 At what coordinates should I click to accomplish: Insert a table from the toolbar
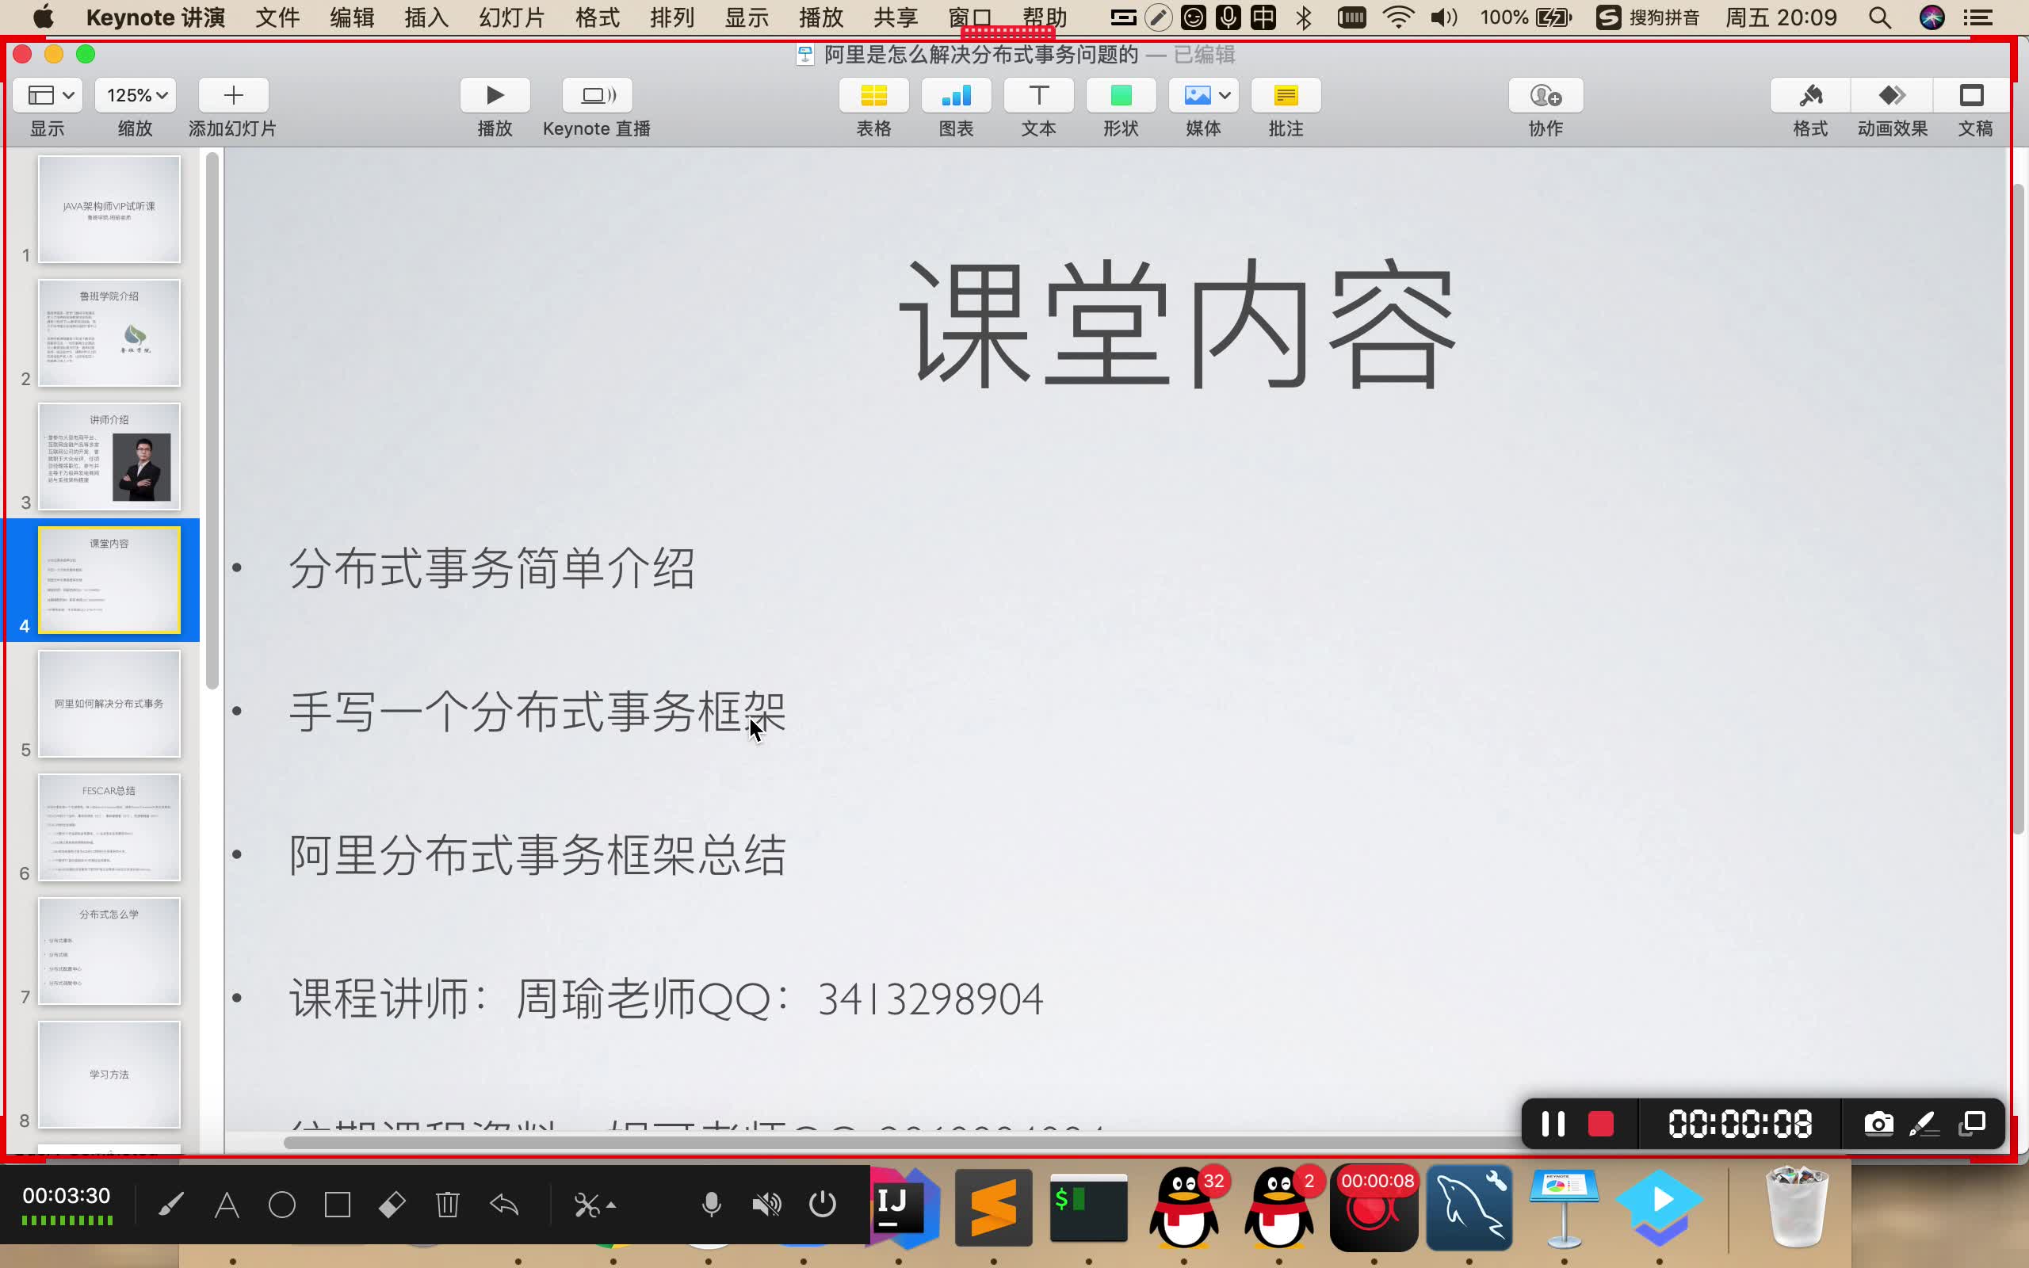tap(873, 96)
